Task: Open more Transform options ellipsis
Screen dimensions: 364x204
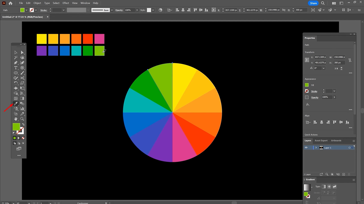Action: tap(350, 73)
